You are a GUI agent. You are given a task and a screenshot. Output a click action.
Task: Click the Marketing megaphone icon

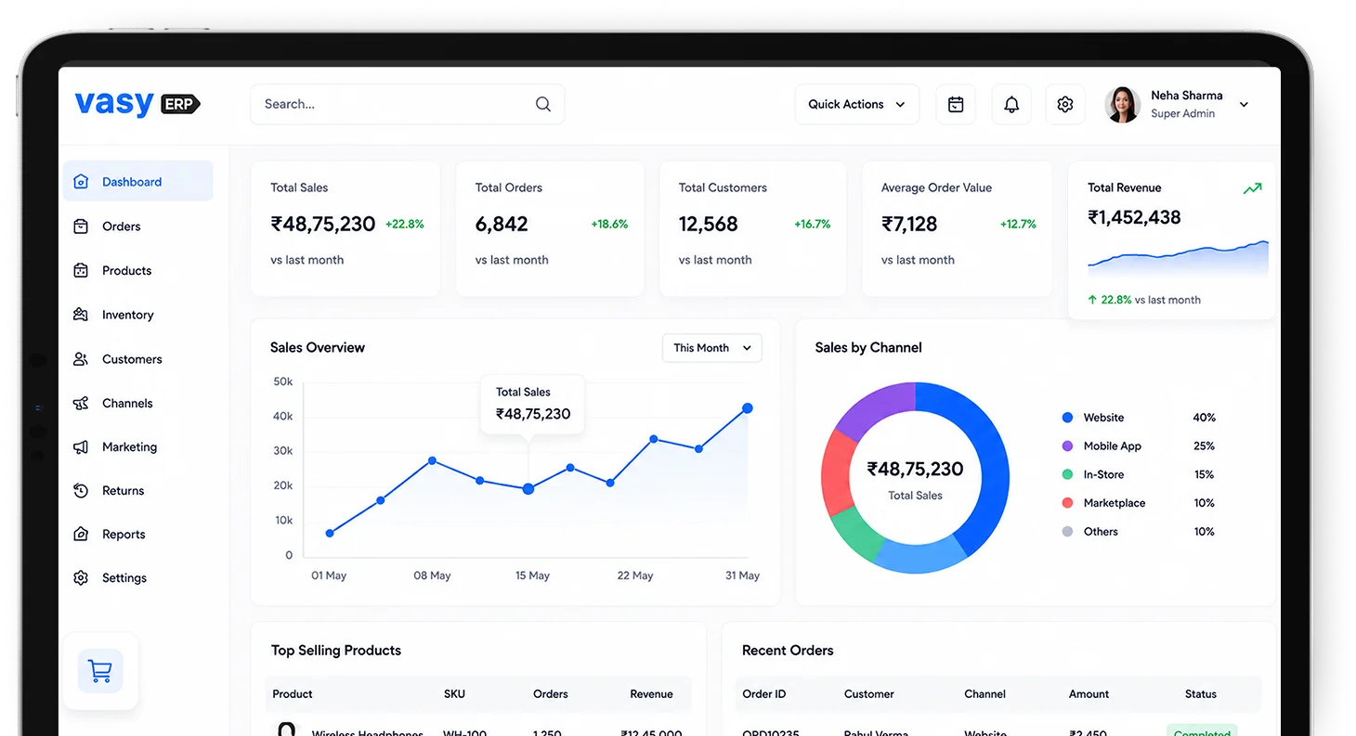[x=81, y=446]
